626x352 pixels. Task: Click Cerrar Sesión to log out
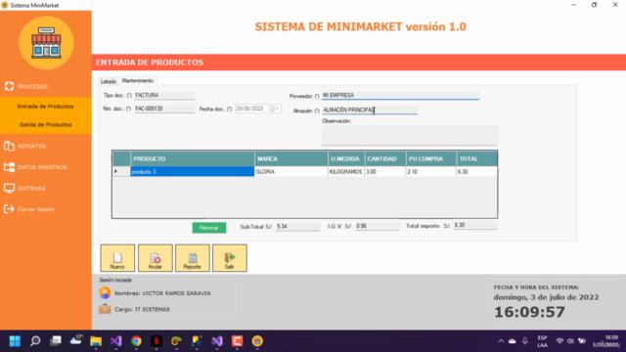tap(29, 209)
